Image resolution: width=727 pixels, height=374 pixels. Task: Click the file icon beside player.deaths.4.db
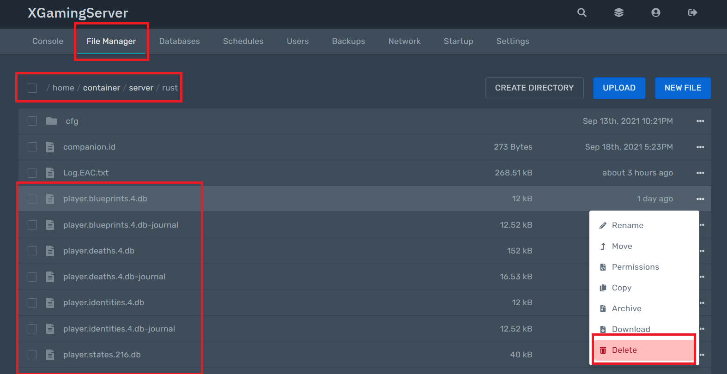[50, 251]
